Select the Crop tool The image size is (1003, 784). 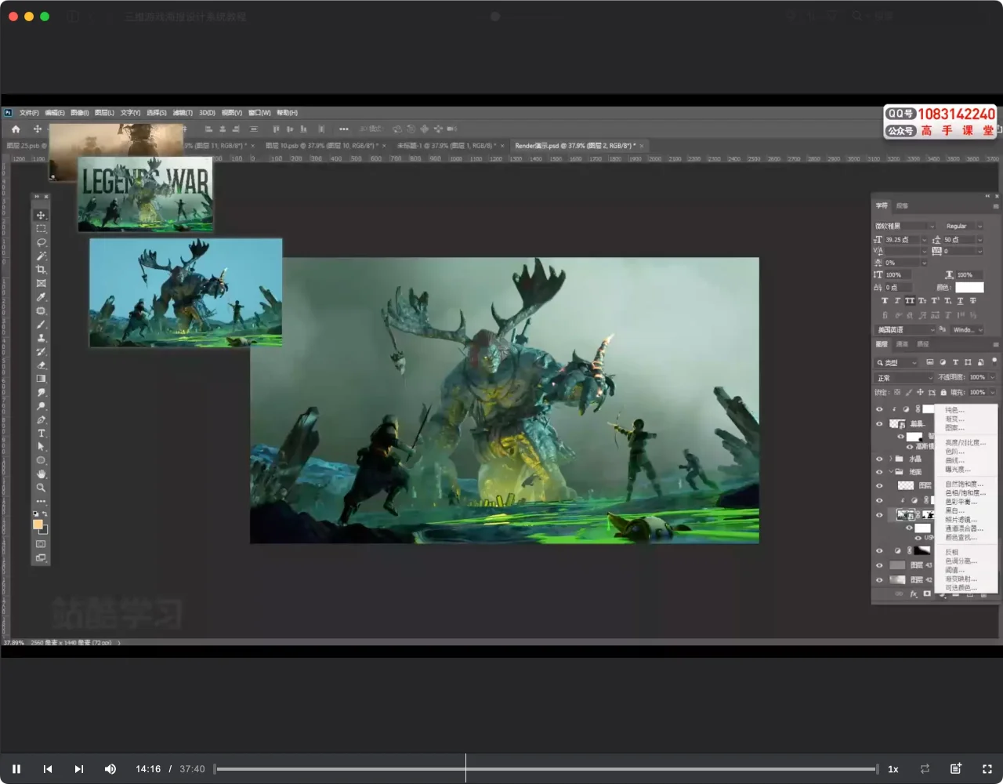point(41,270)
